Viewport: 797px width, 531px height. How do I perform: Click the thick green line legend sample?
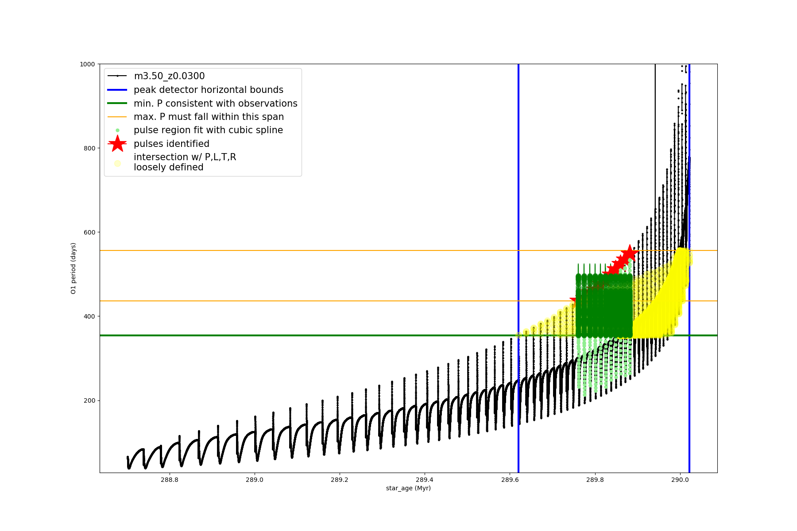[117, 104]
